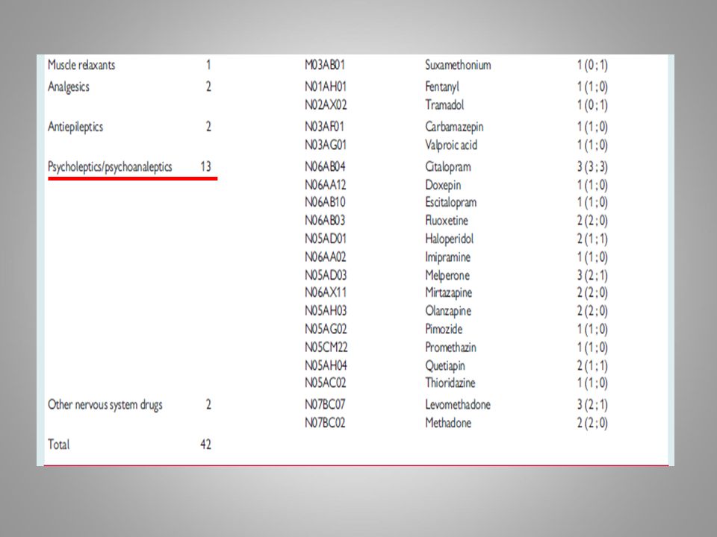
Task: Select ATC code N06AB10
Action: pyautogui.click(x=325, y=202)
